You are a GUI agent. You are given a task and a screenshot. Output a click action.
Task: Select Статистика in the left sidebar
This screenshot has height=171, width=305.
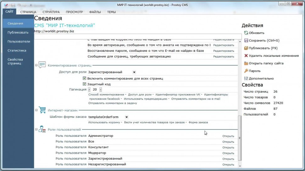coord(17,51)
